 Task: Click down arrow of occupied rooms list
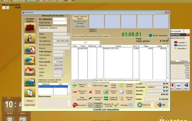click(69, 94)
